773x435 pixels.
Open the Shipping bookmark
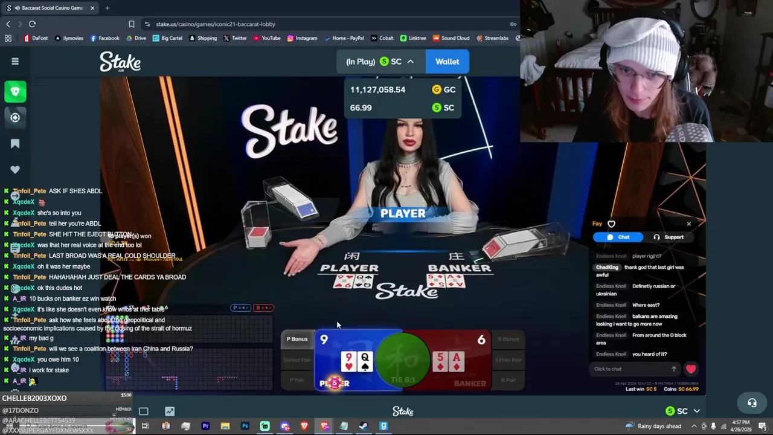pos(202,38)
